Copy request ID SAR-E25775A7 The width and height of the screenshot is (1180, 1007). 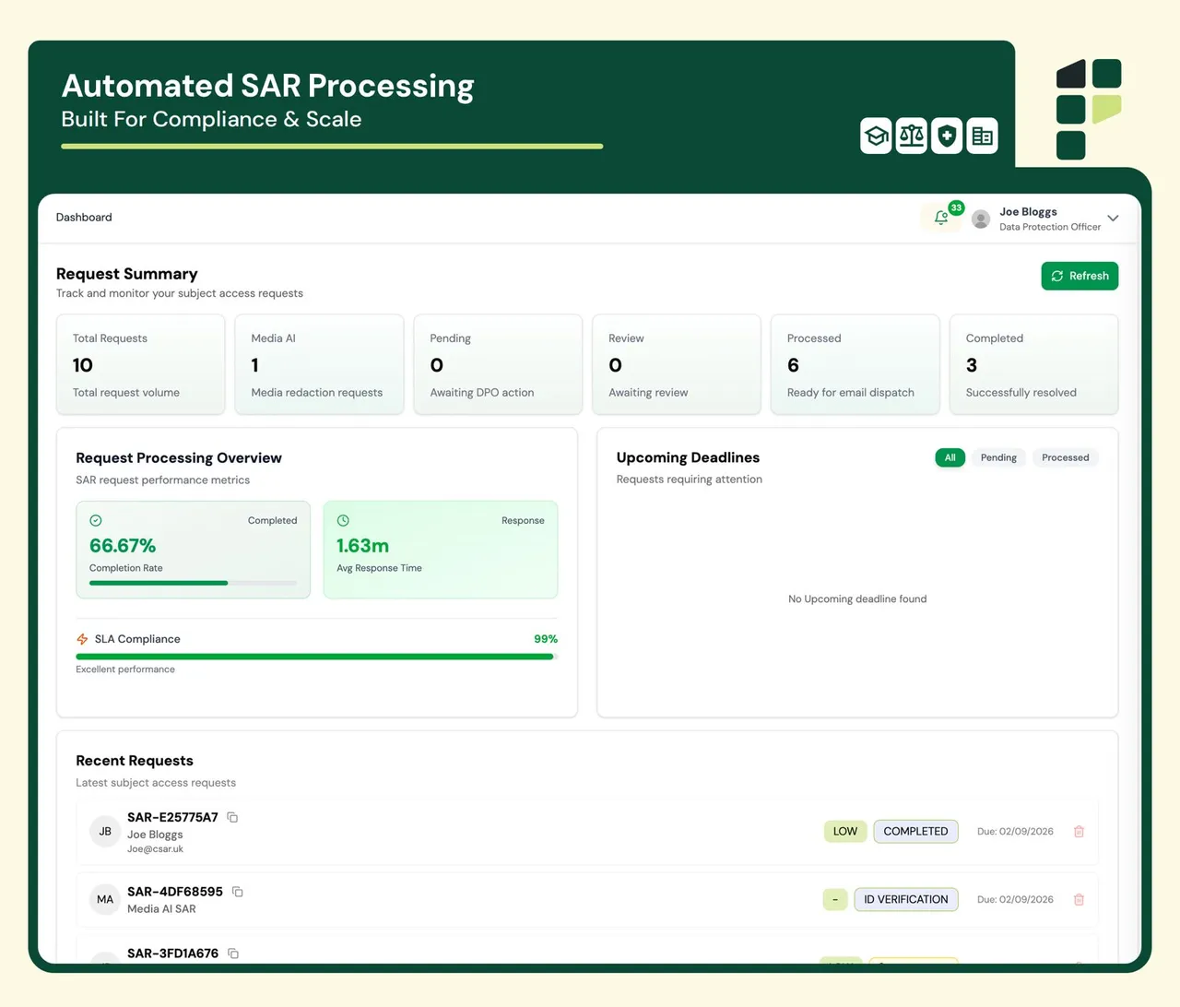[232, 817]
